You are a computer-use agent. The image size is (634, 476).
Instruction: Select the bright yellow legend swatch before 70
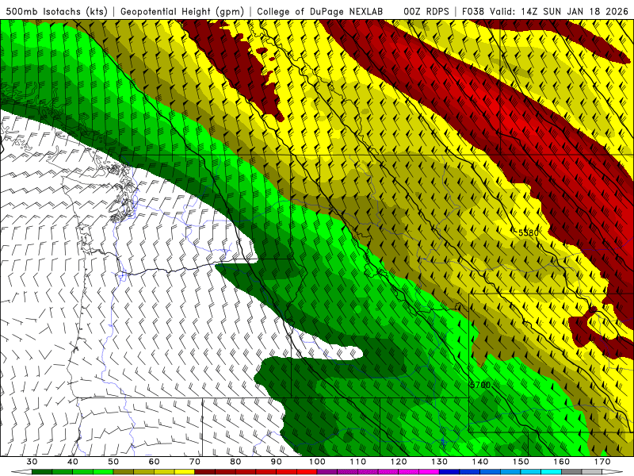pos(185,472)
